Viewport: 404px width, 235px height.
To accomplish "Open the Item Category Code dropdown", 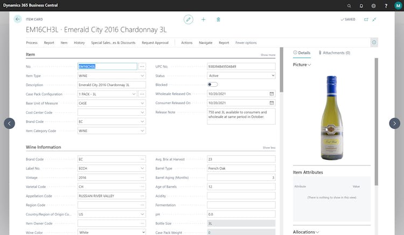I will [142, 130].
